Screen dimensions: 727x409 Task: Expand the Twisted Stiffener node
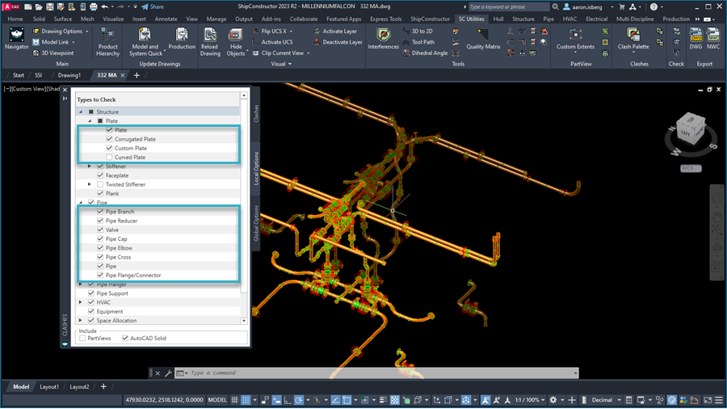(90, 184)
